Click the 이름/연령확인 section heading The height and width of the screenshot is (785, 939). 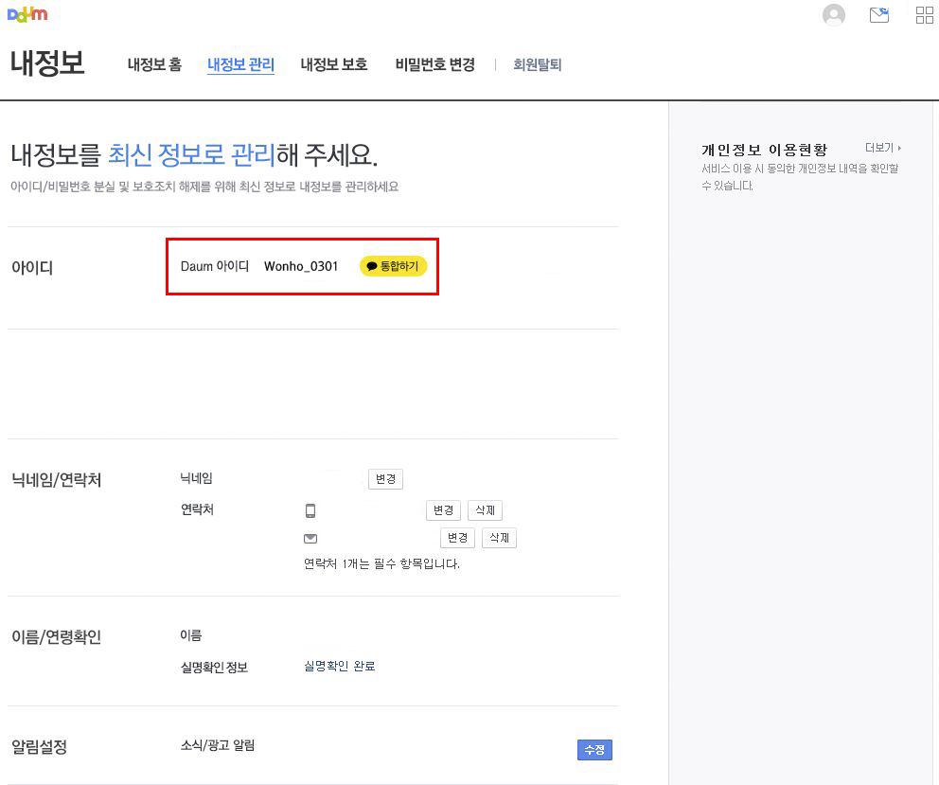point(56,637)
